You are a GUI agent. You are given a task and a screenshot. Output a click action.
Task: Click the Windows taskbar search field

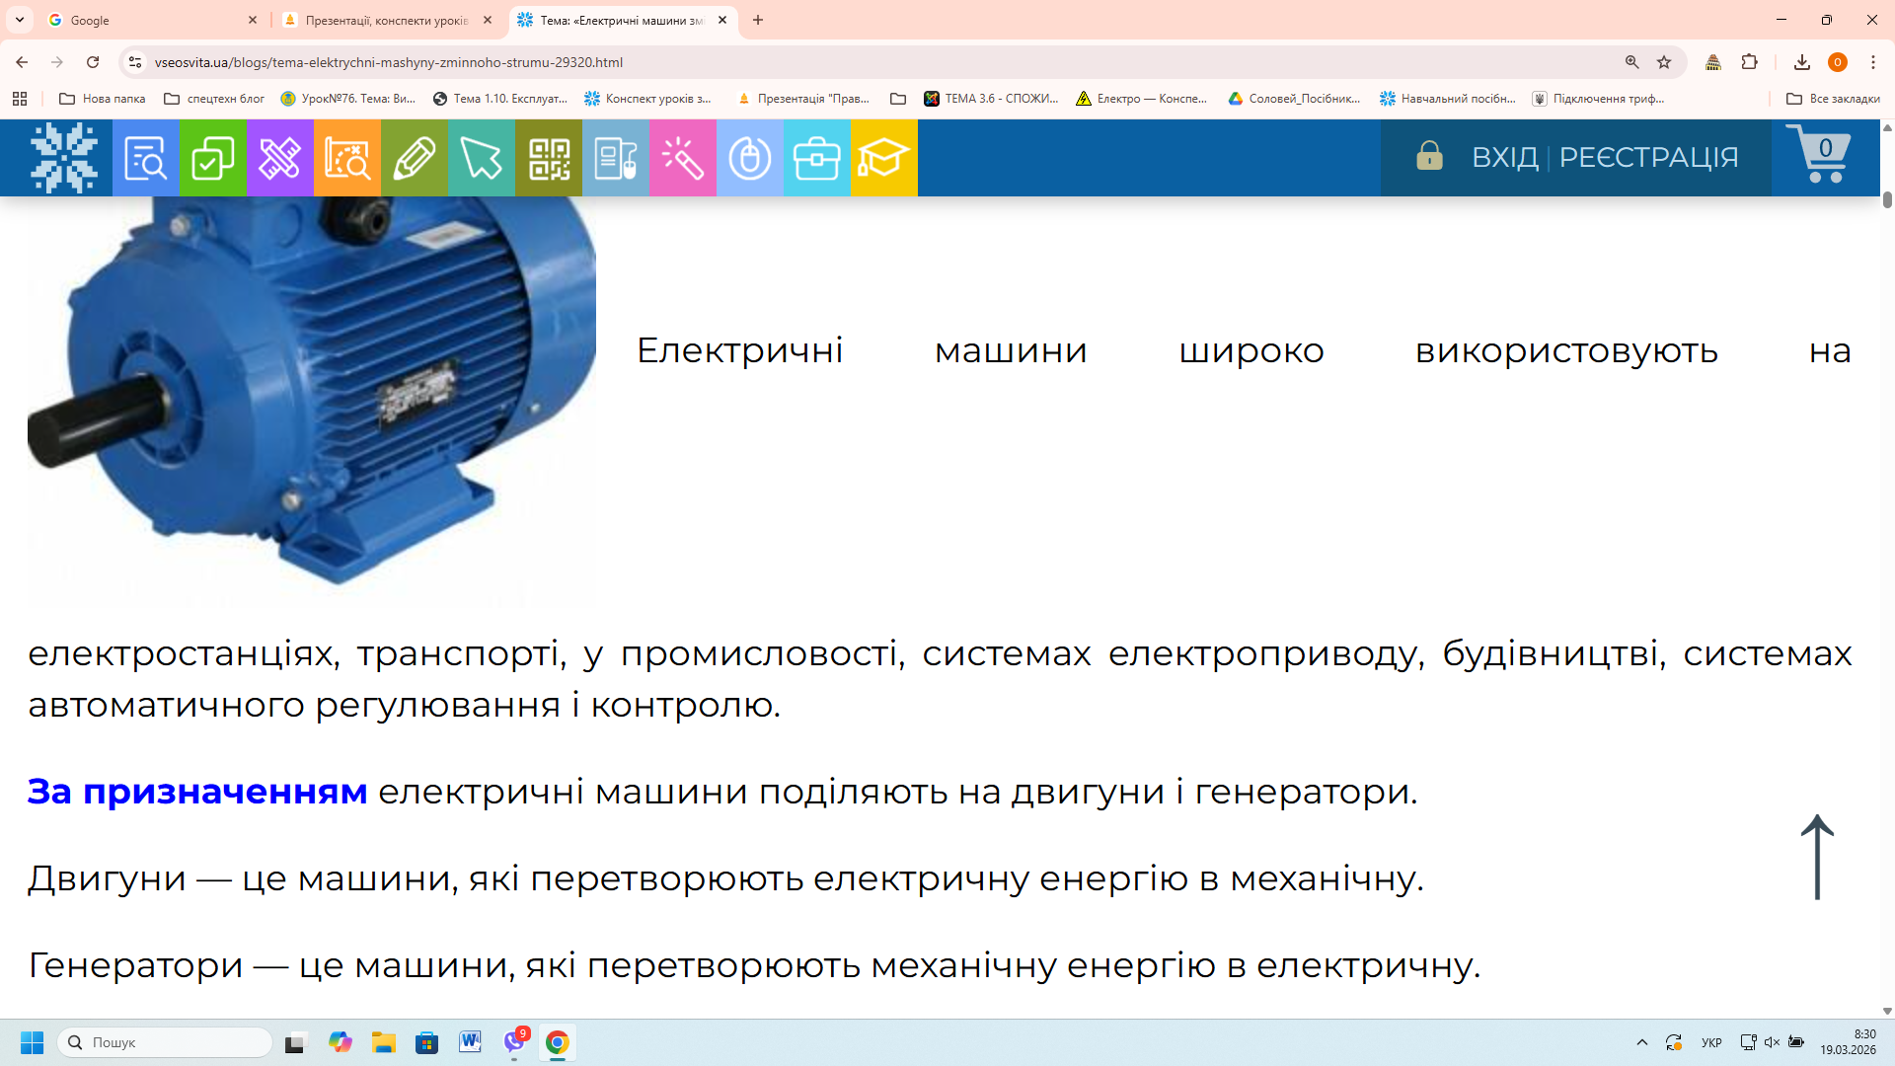pos(166,1042)
